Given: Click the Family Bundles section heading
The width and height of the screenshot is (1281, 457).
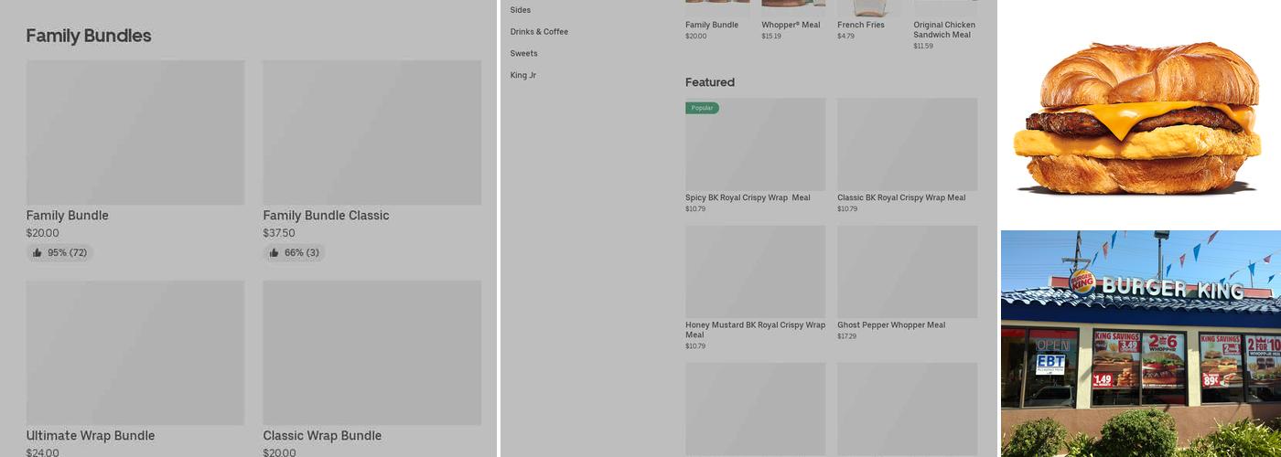Looking at the screenshot, I should click(89, 36).
